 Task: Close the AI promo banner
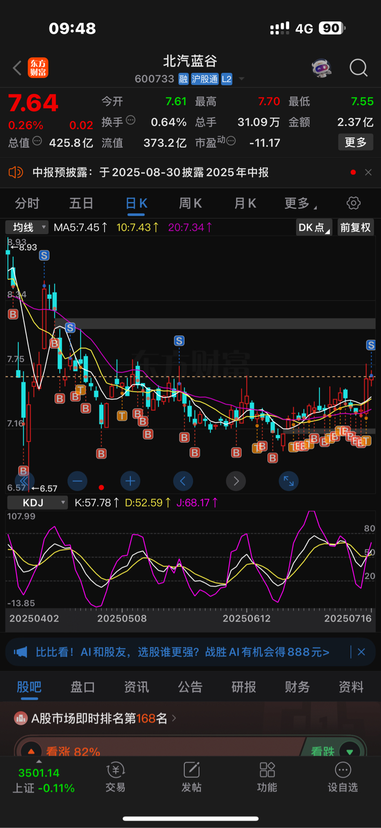pyautogui.click(x=361, y=652)
